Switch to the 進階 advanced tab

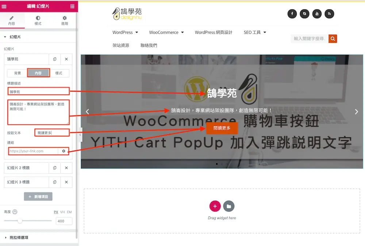pos(65,20)
